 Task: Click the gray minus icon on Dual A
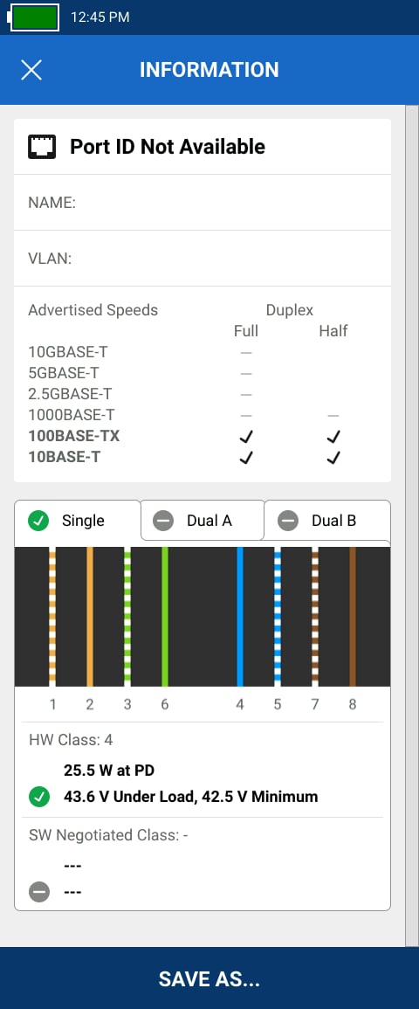(163, 521)
